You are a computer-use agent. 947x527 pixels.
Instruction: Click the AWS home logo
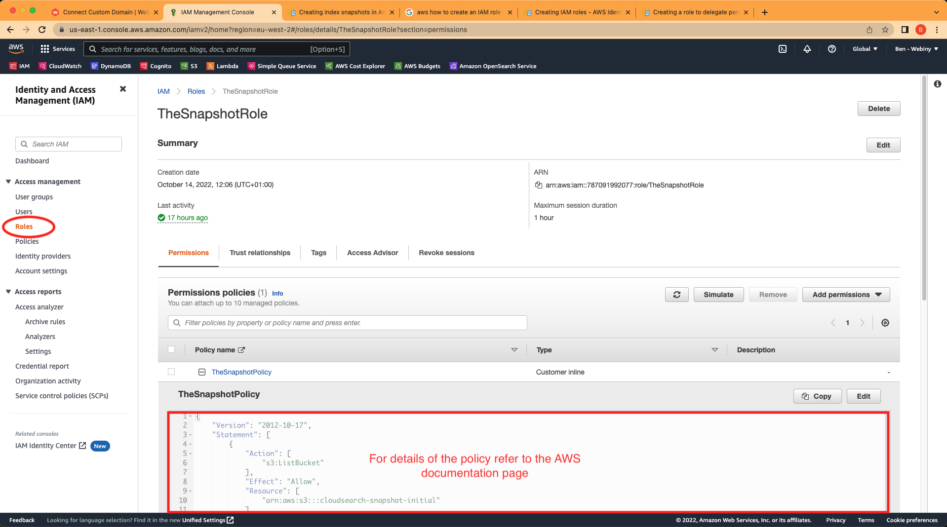pyautogui.click(x=16, y=48)
